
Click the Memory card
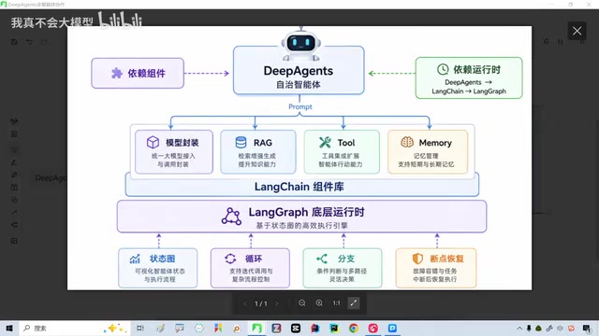[x=428, y=152]
